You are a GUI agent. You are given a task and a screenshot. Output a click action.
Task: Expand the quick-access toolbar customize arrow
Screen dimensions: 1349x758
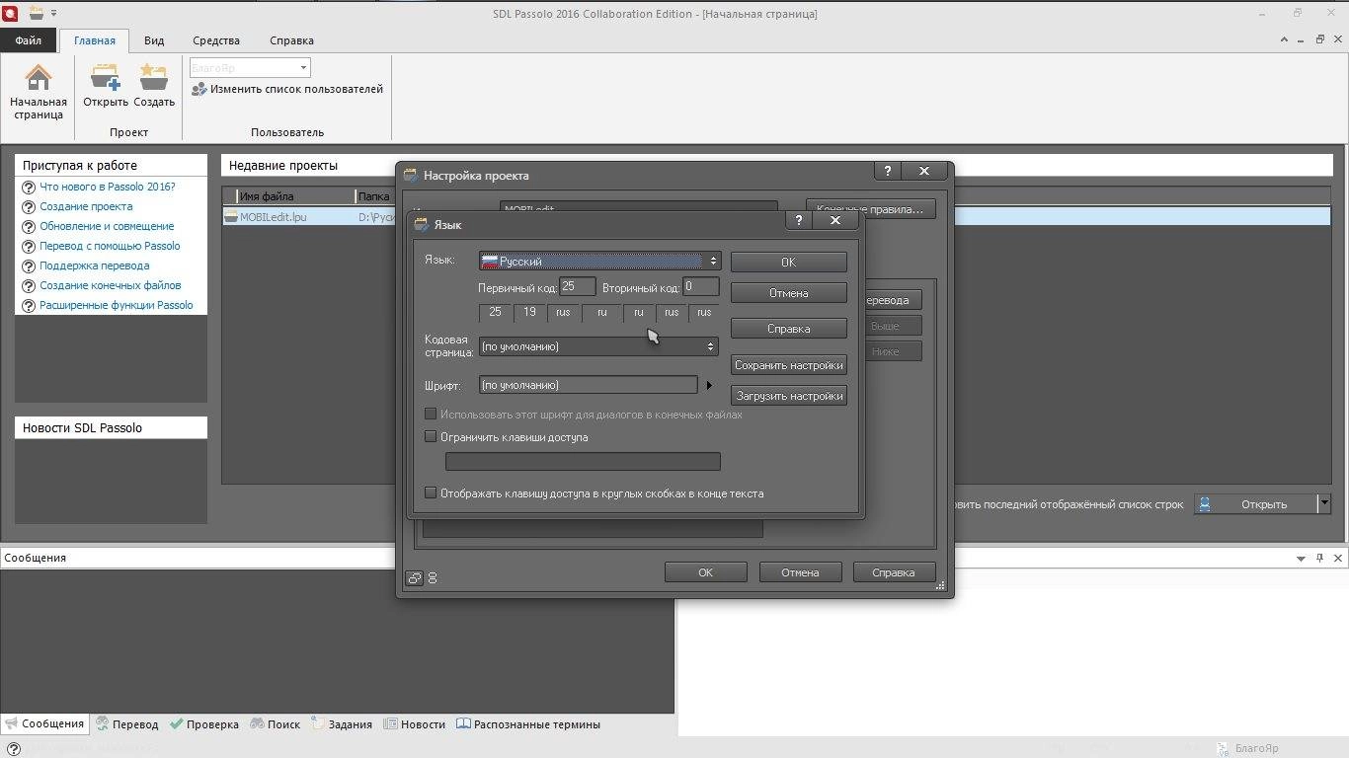pos(53,14)
